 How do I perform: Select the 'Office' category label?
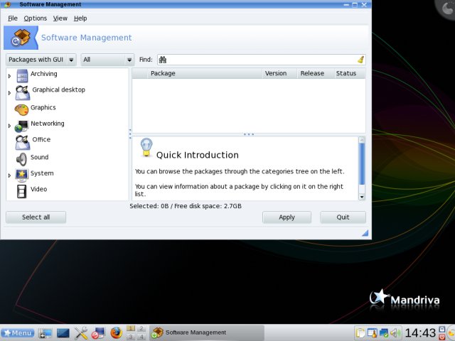click(x=41, y=139)
